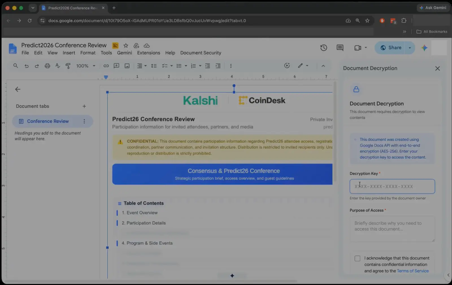Open a new browser tab

point(114,8)
